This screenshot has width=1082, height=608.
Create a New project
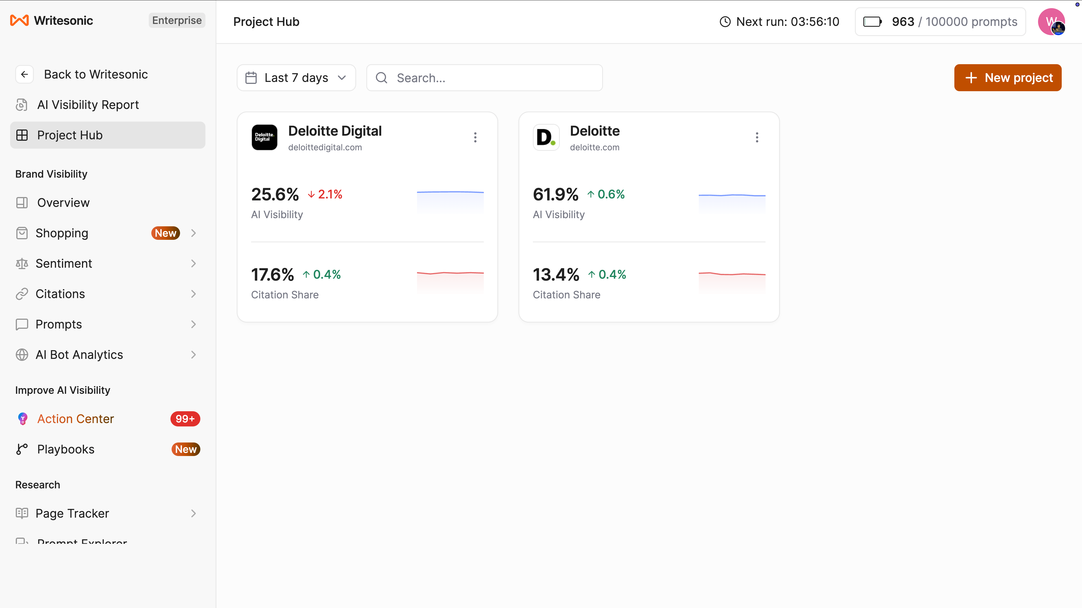pos(1008,78)
